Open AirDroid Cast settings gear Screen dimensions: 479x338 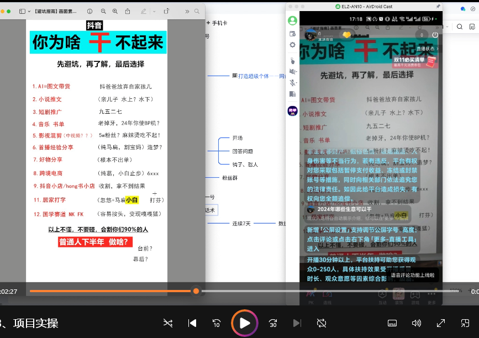point(292,45)
